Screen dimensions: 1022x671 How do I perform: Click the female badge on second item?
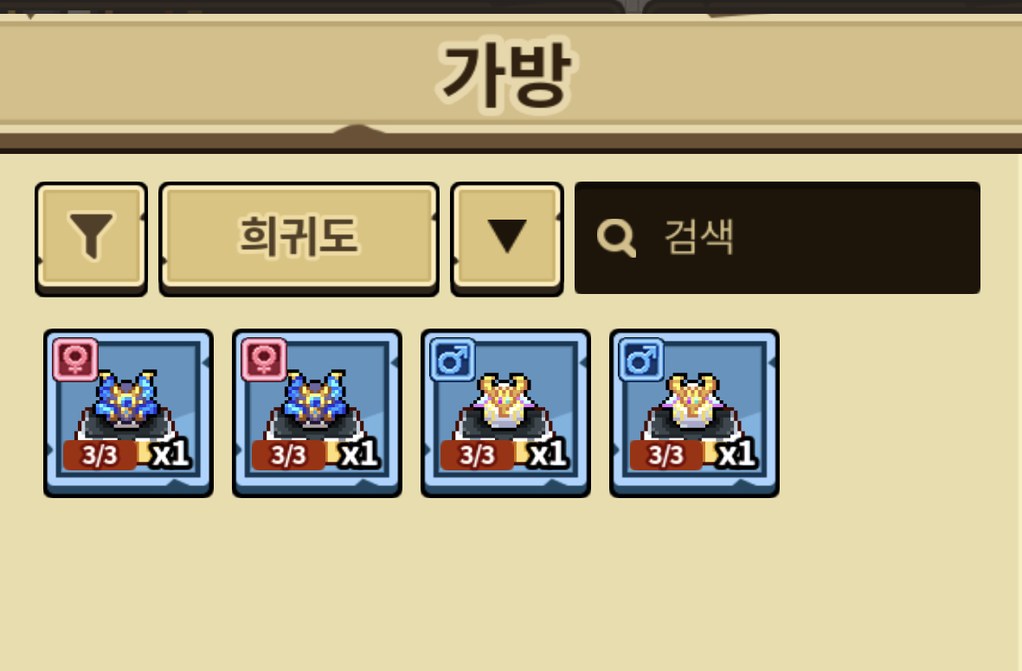pos(264,359)
